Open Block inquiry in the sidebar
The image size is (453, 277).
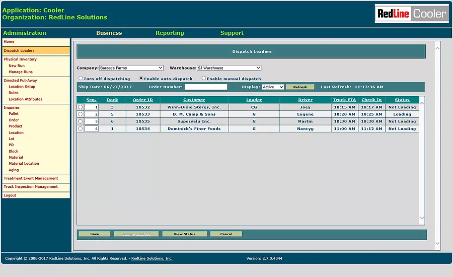coord(13,151)
